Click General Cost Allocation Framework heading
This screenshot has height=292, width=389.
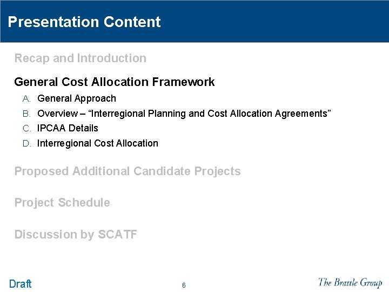115,82
